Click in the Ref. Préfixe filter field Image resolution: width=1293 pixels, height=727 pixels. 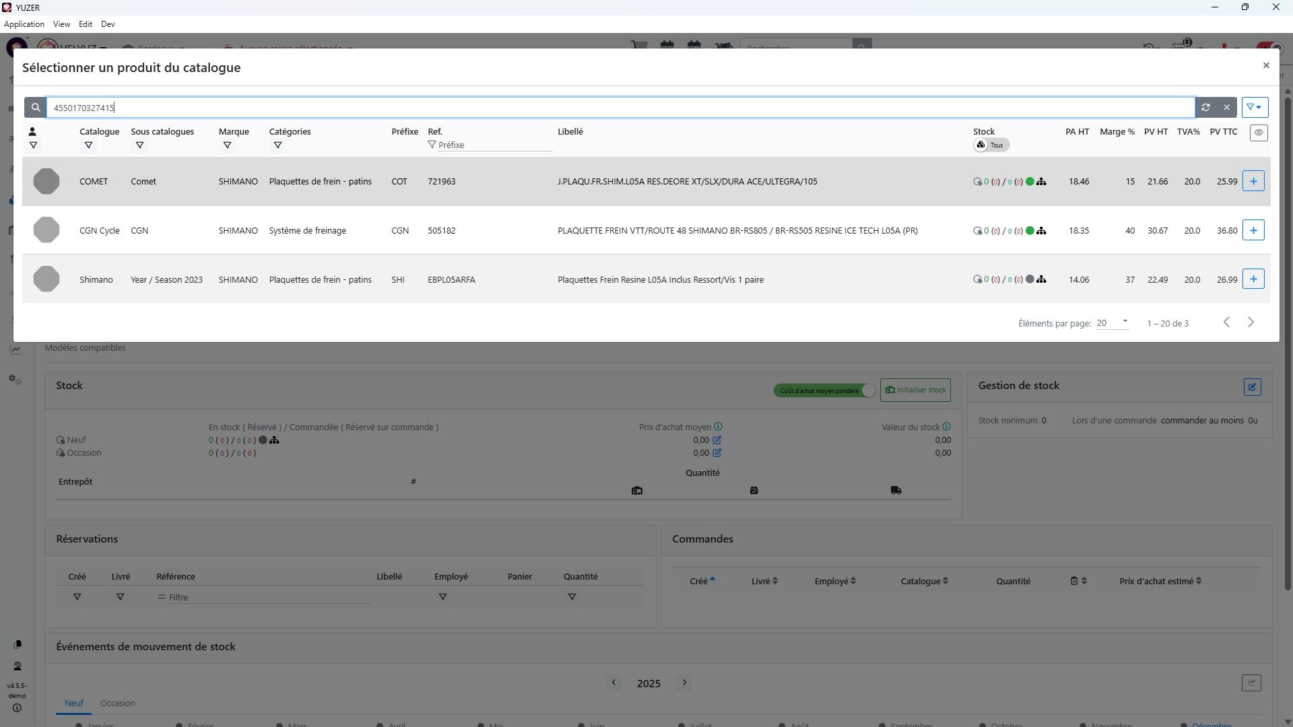[x=494, y=145]
